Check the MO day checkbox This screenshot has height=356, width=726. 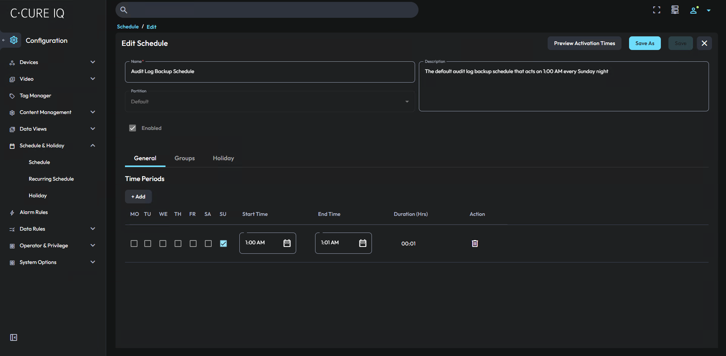pos(134,244)
